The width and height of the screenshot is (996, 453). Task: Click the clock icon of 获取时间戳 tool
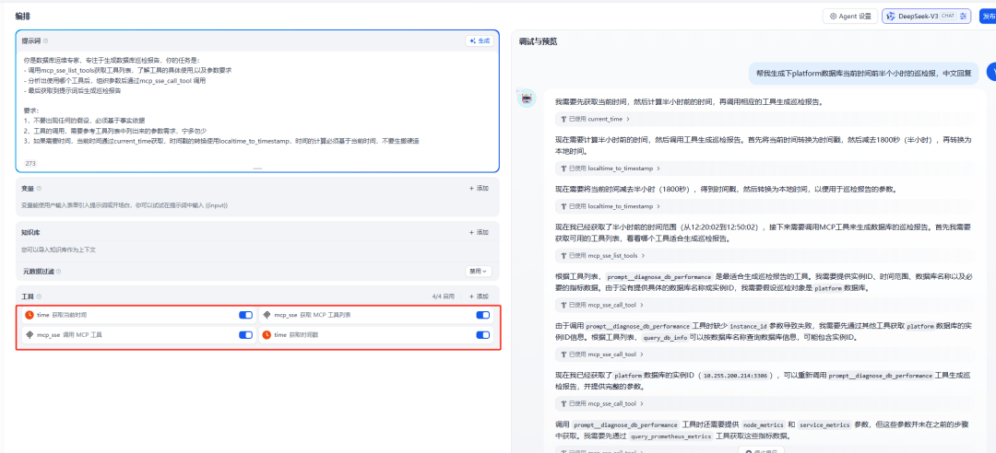pos(267,335)
